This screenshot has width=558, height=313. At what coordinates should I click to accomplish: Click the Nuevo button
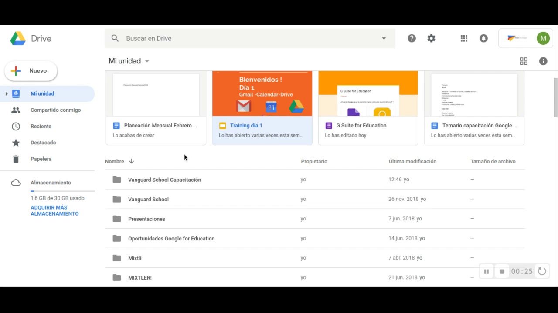31,71
